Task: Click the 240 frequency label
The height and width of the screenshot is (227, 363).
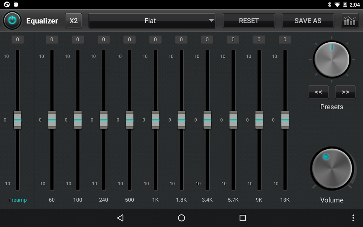Action: point(104,200)
